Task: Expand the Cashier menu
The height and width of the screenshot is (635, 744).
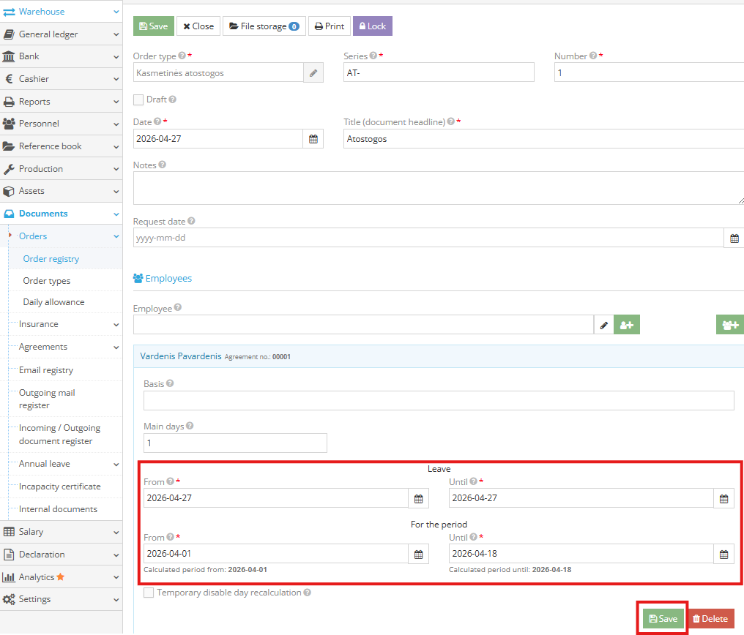Action: coord(62,79)
